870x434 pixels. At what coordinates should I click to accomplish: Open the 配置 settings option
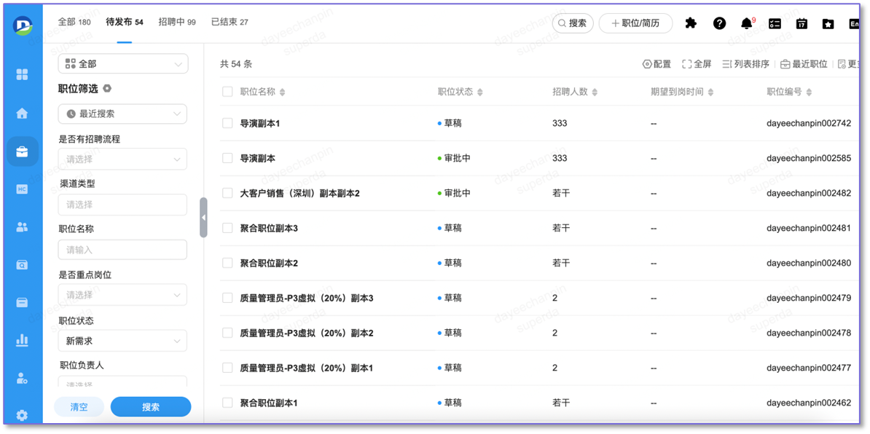657,64
